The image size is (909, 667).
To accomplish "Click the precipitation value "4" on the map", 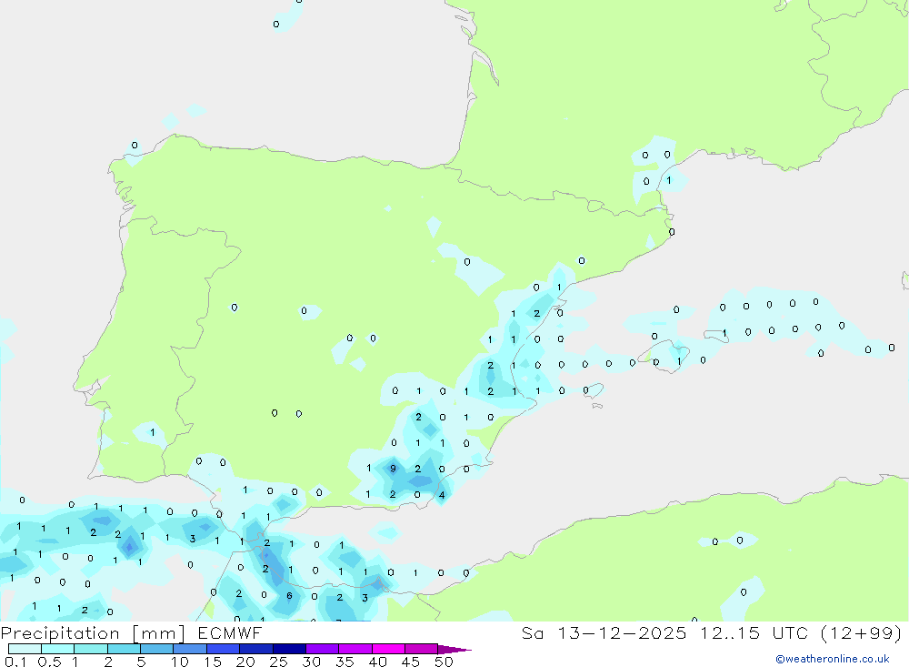I will [442, 495].
